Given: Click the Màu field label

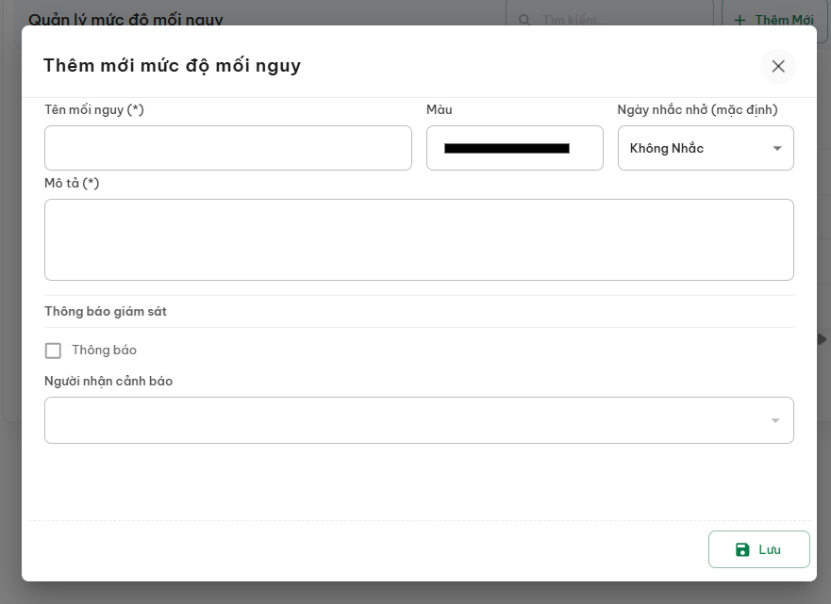Looking at the screenshot, I should (440, 109).
